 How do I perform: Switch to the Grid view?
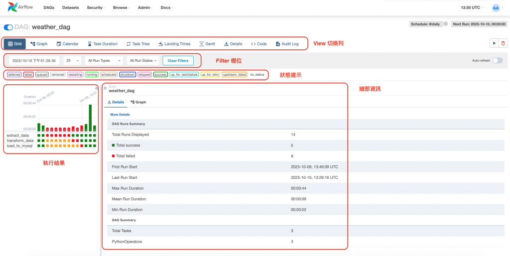pyautogui.click(x=14, y=44)
